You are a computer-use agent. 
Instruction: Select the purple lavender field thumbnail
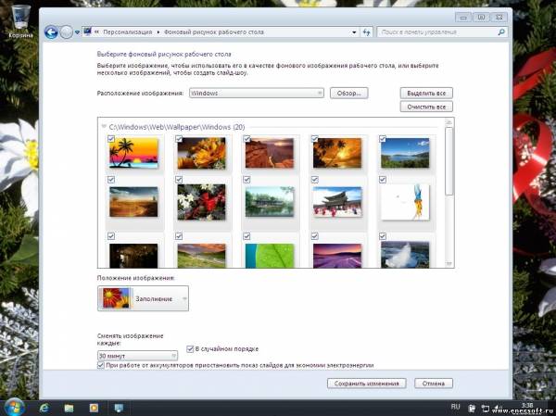337,256
